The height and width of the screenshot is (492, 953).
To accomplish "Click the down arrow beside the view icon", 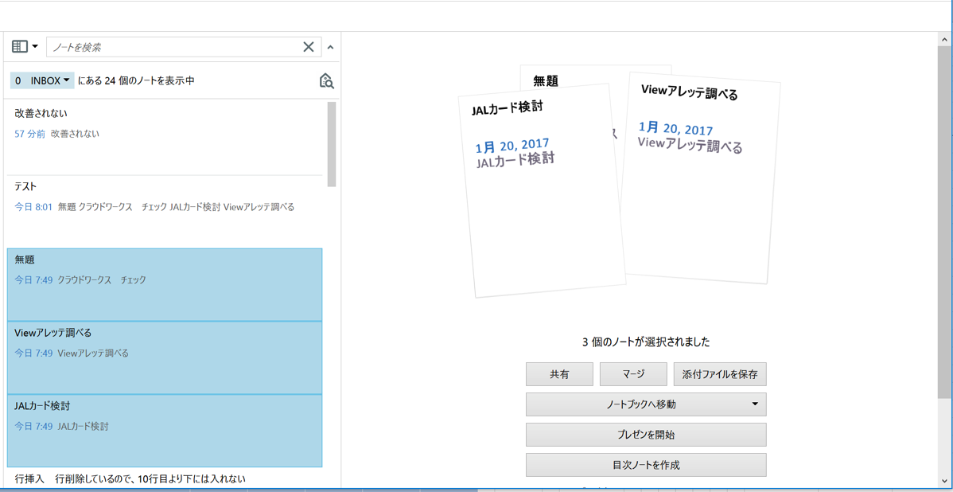I will pyautogui.click(x=35, y=46).
